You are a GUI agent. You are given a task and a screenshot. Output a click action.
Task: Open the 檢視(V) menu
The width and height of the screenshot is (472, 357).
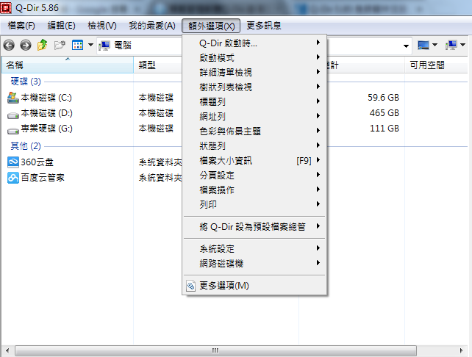click(x=102, y=26)
